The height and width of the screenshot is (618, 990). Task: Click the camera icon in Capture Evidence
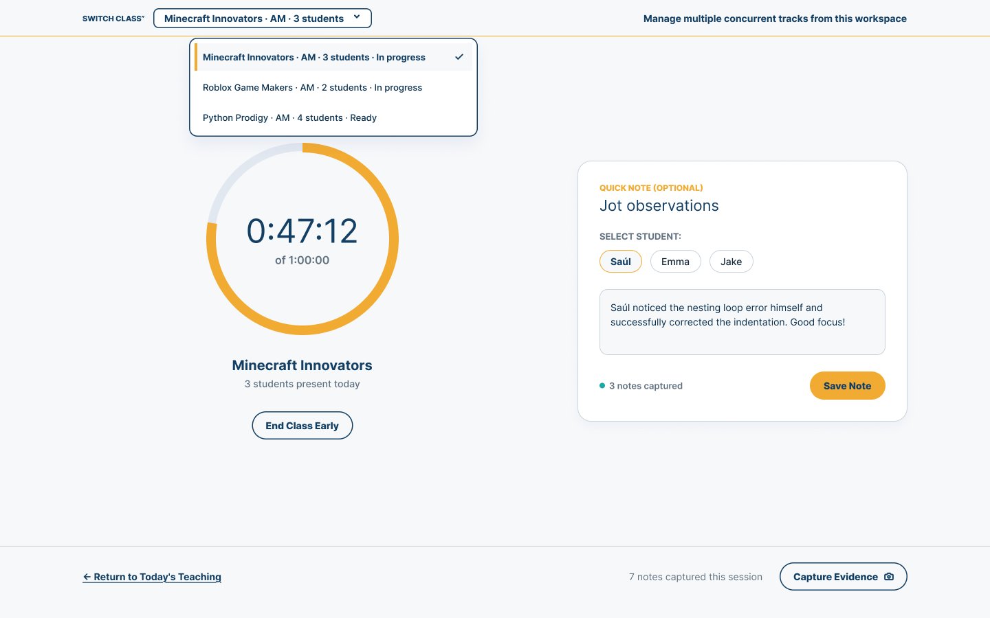pyautogui.click(x=889, y=577)
